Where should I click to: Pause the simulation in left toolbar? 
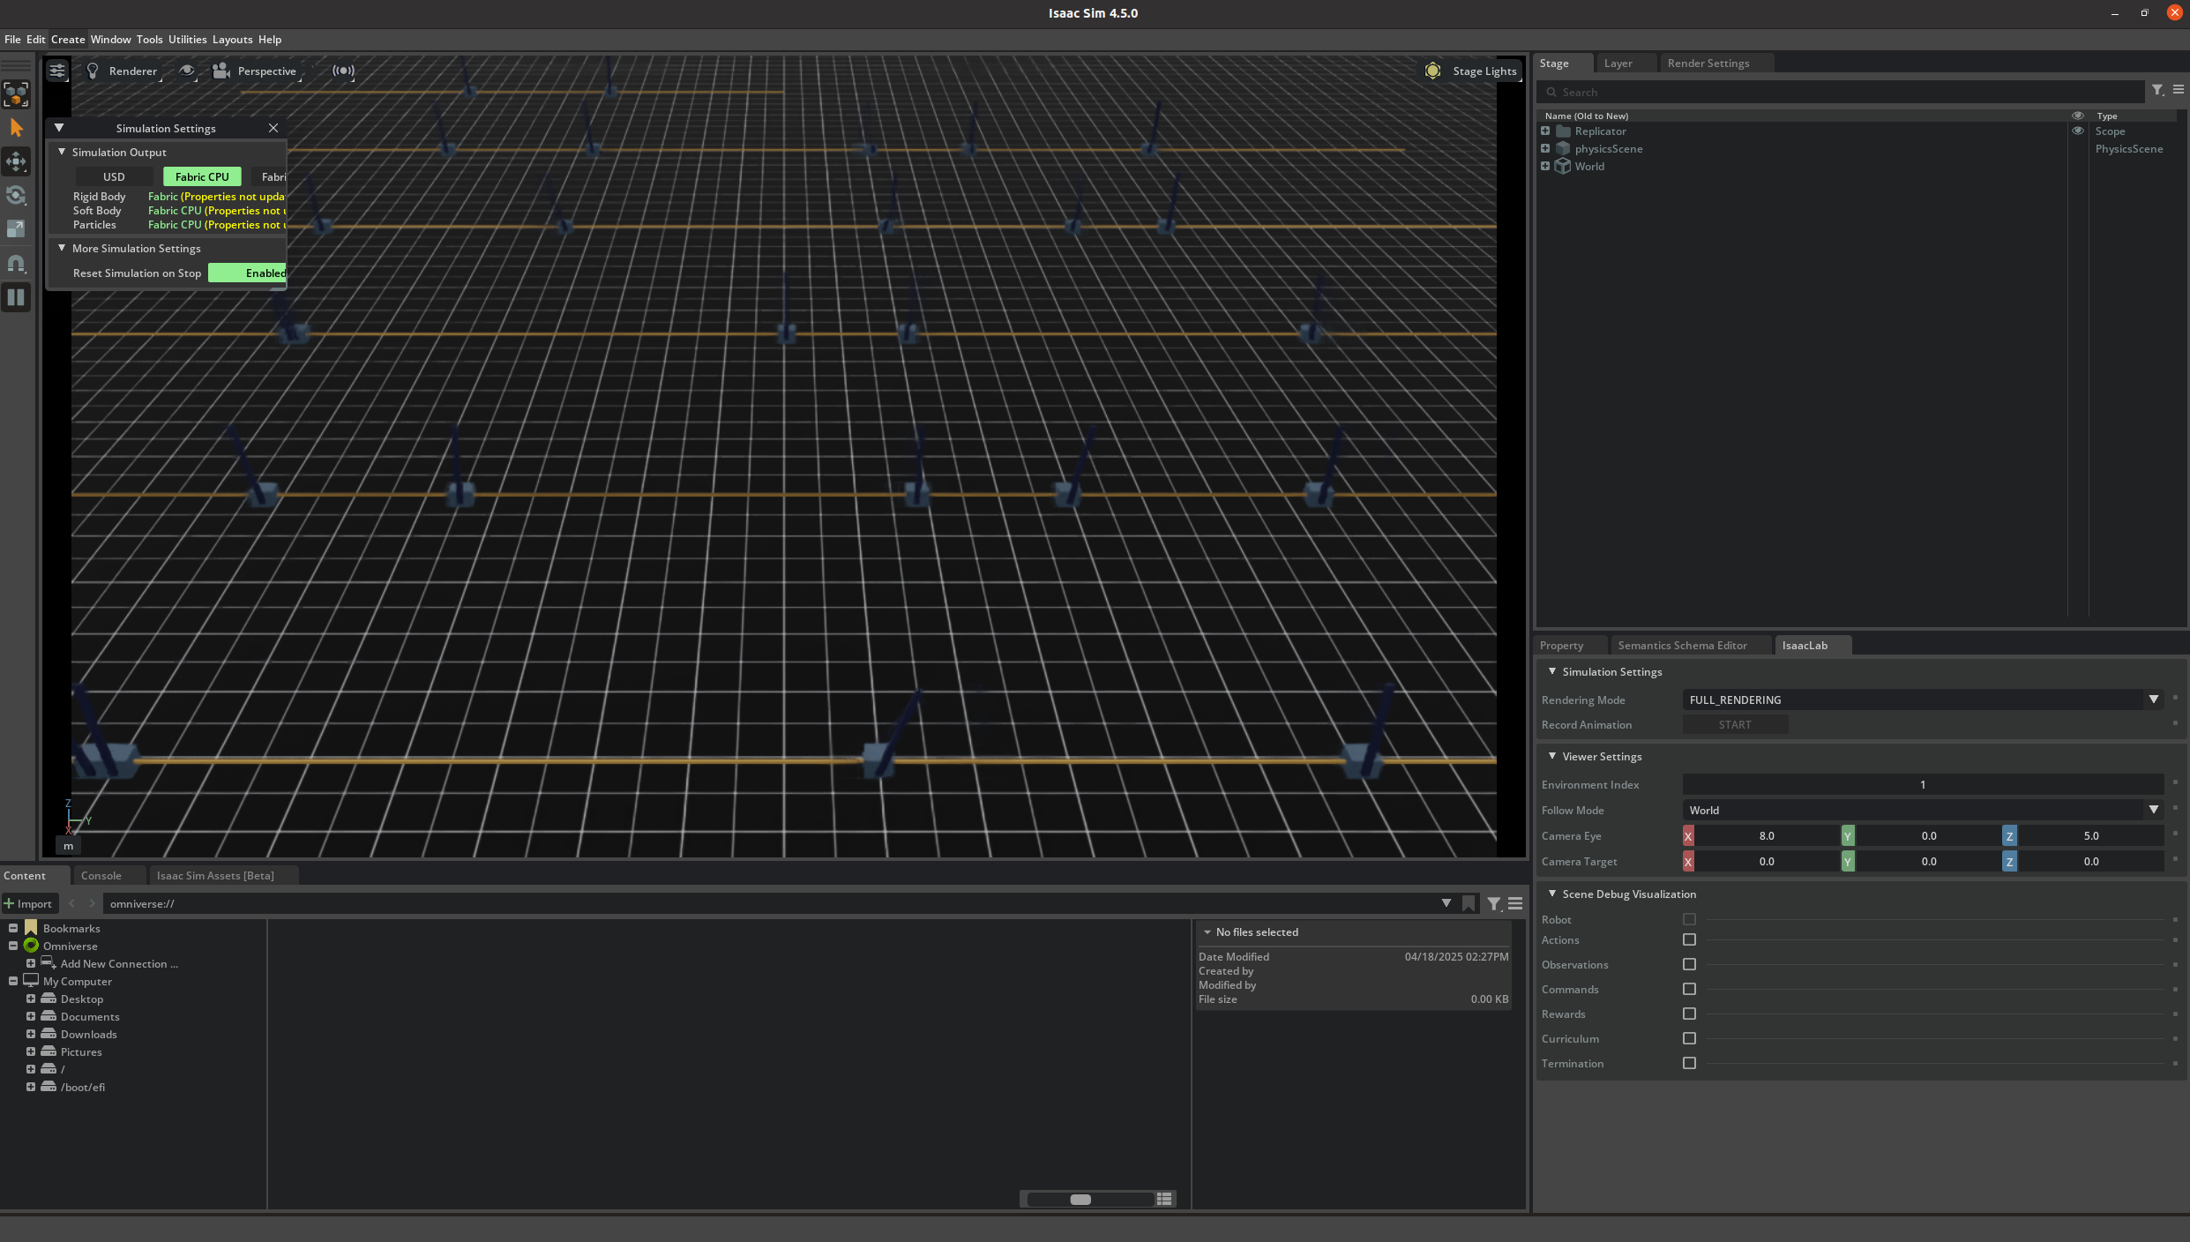point(16,297)
